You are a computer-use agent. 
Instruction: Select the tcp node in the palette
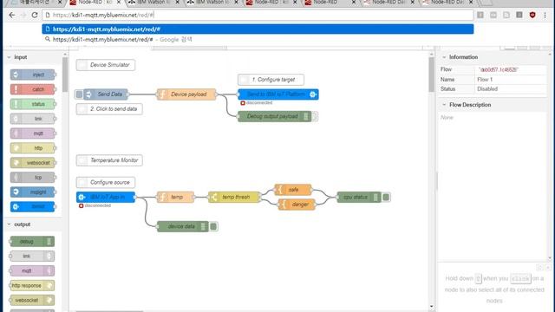(x=33, y=177)
